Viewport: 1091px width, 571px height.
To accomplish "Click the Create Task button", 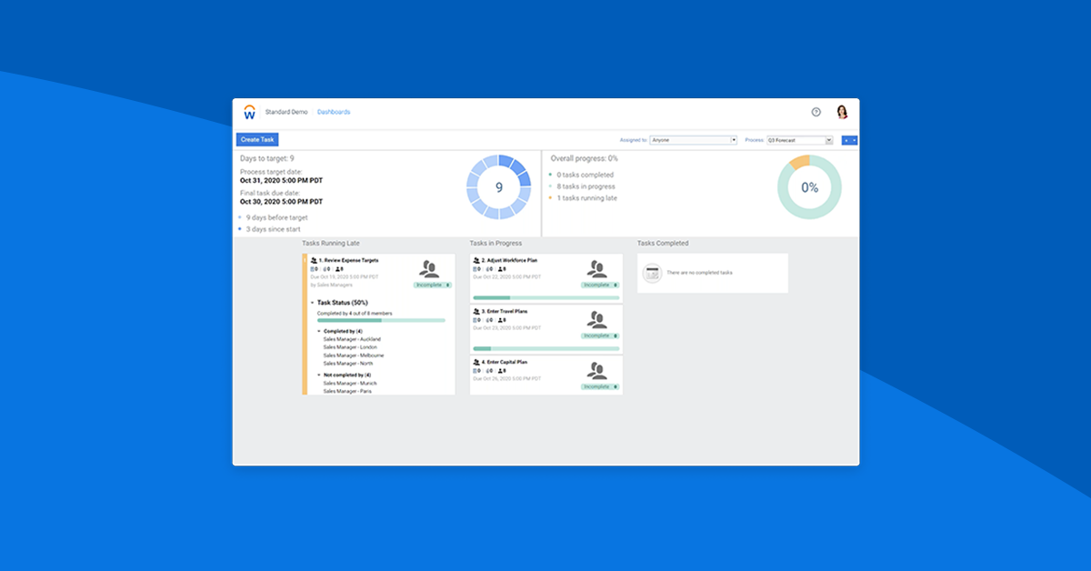I will (257, 139).
